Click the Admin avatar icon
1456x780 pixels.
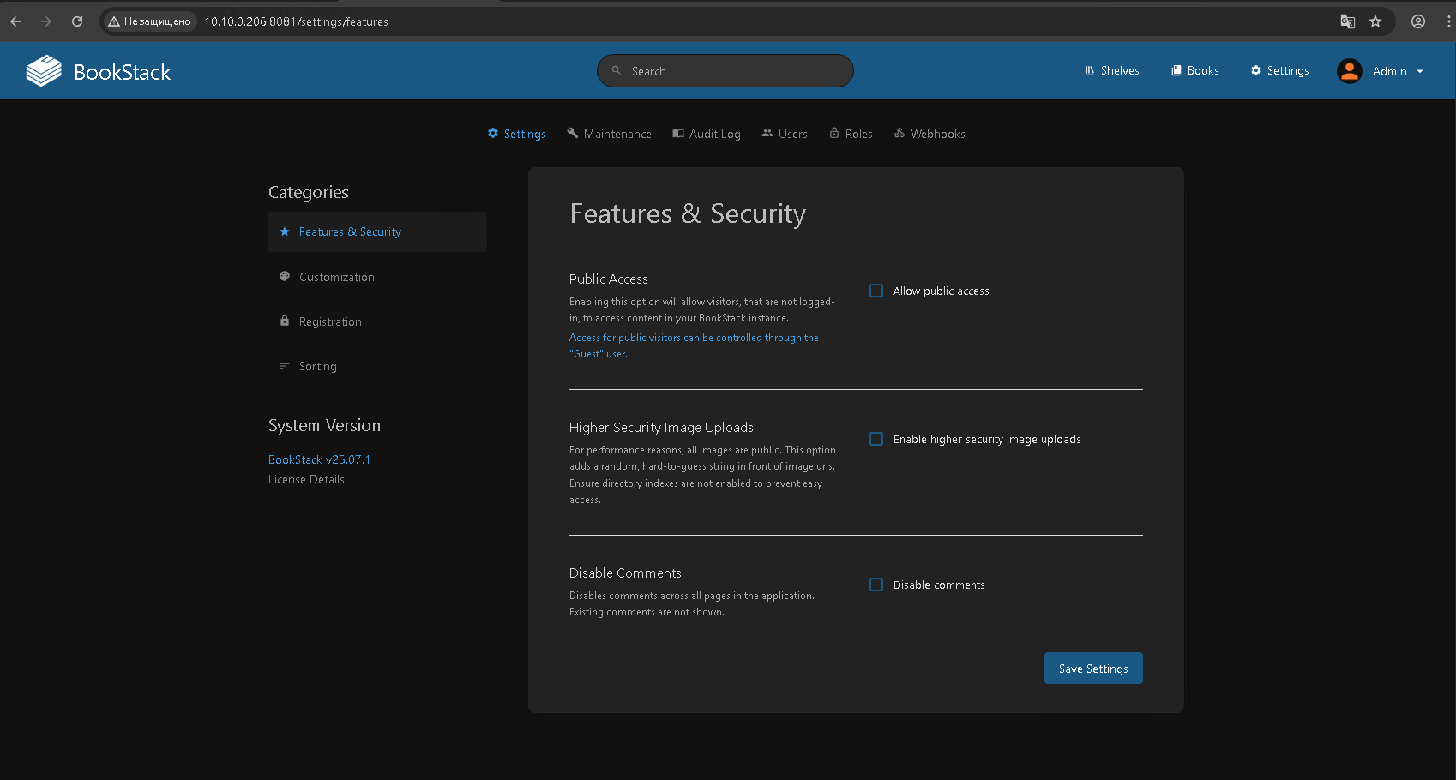point(1350,71)
